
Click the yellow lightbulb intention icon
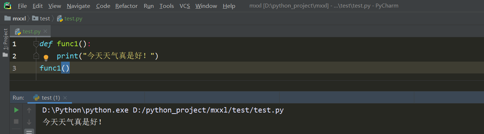[46, 57]
